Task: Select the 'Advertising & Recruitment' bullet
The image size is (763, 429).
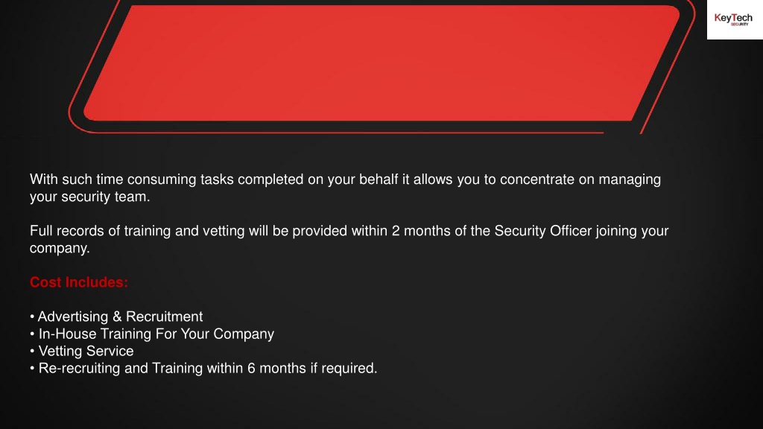Action: 116,317
